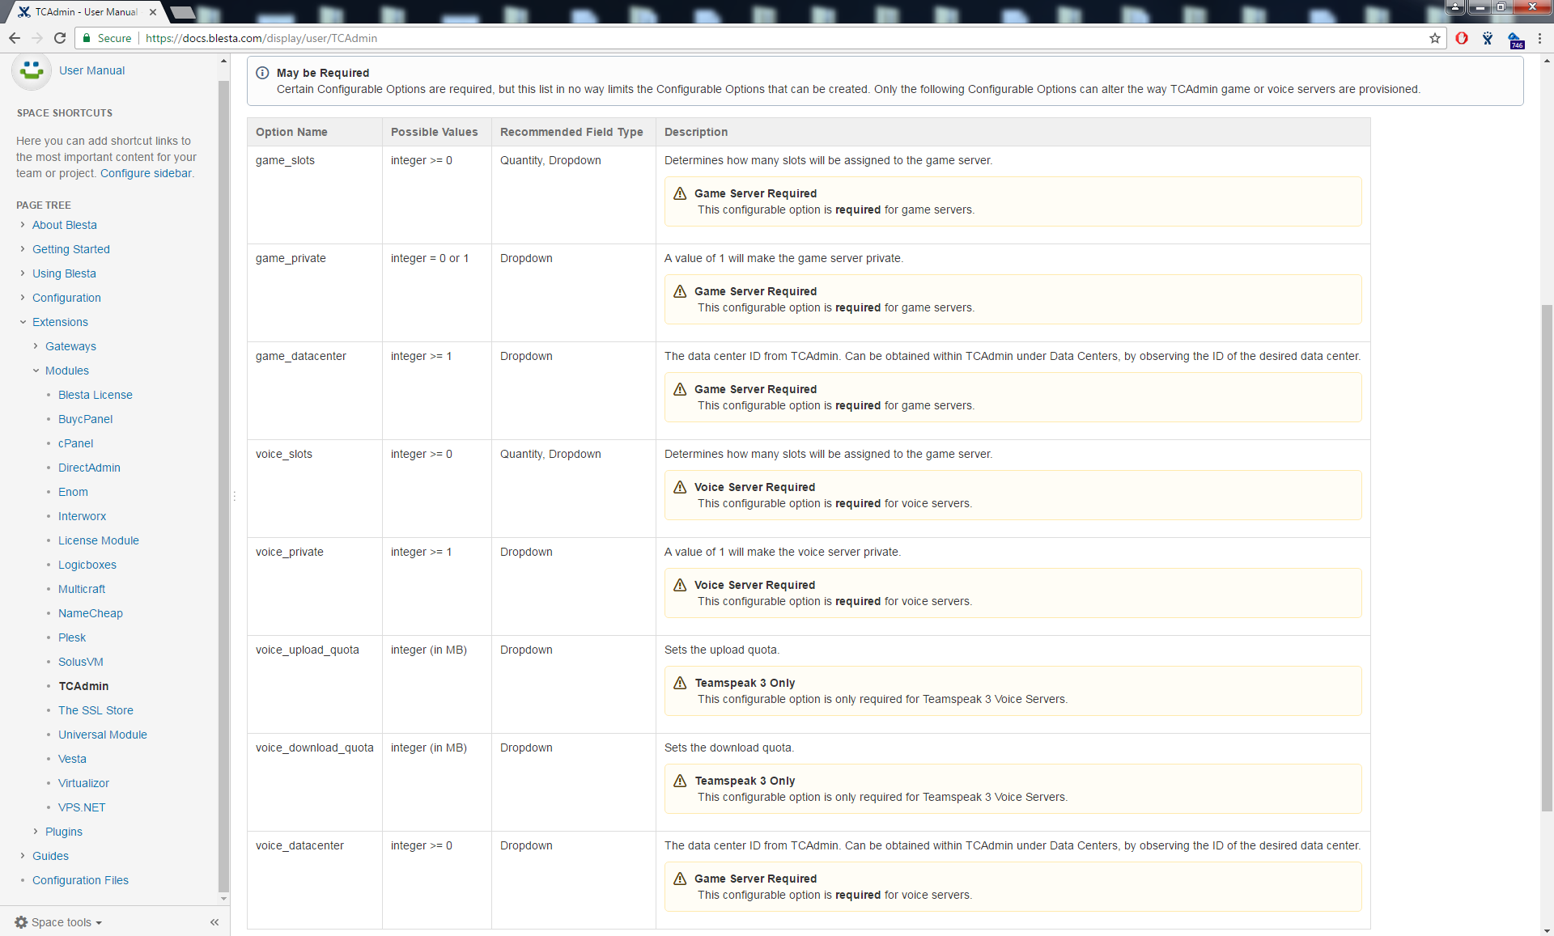The image size is (1554, 936).
Task: Open the Interworx module page
Action: (x=82, y=516)
